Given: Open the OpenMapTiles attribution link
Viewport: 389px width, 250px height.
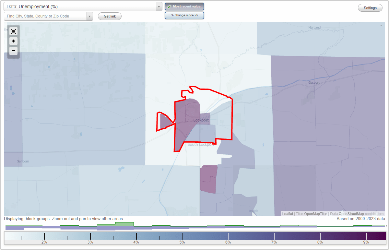Looking at the screenshot, I should click(316, 214).
